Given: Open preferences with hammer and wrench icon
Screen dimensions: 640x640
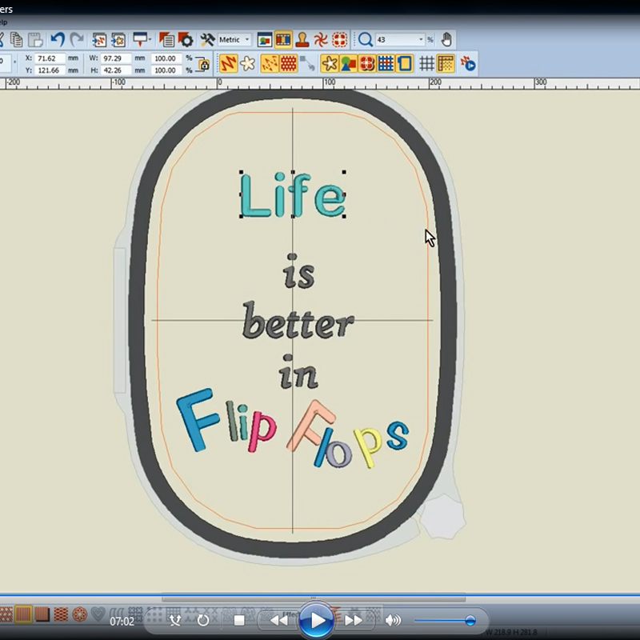Looking at the screenshot, I should (207, 39).
